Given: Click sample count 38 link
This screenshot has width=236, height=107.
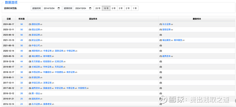Looking at the screenshot, I should pyautogui.click(x=22, y=72).
